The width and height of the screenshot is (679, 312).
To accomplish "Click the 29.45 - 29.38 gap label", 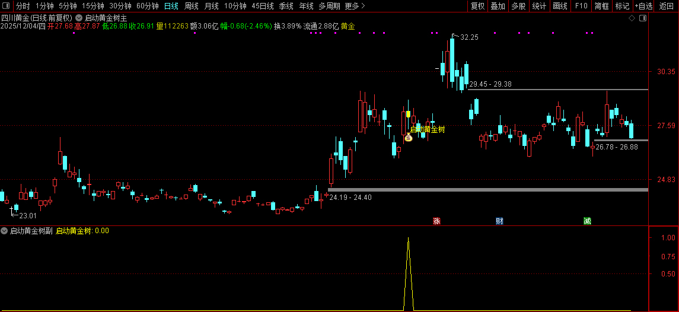I will (490, 84).
